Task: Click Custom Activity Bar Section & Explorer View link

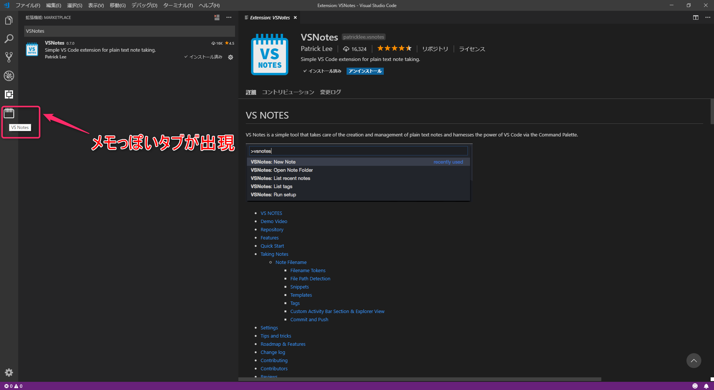Action: 337,312
